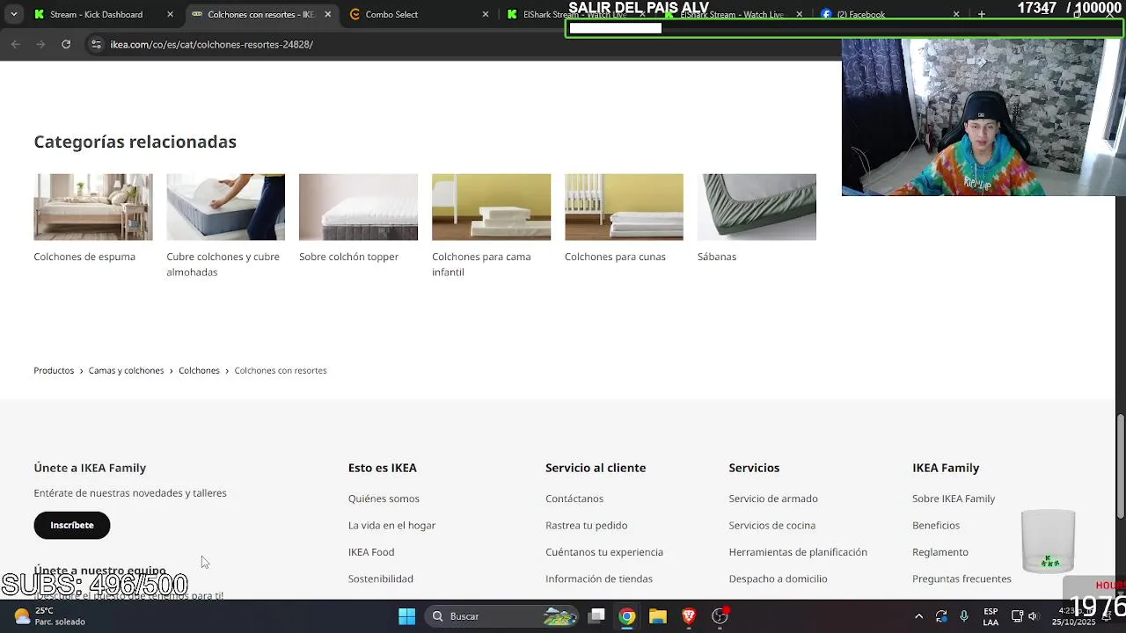1126x633 pixels.
Task: Open the Reglamento link
Action: click(940, 552)
